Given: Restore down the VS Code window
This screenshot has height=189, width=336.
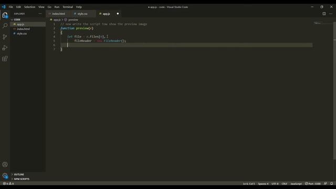Looking at the screenshot, I should click(322, 7).
